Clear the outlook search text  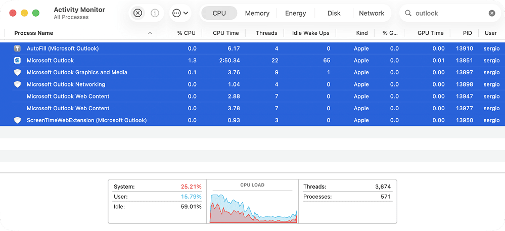click(x=492, y=13)
